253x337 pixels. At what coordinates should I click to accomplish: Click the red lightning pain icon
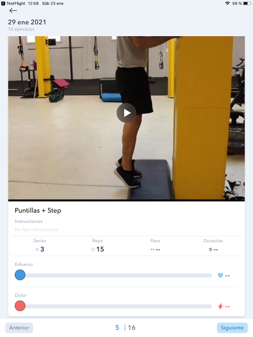point(220,306)
